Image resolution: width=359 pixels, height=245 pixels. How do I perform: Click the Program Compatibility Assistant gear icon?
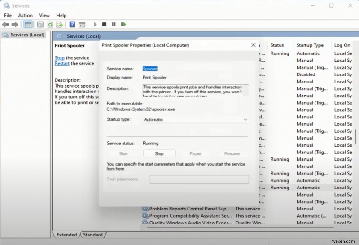pyautogui.click(x=145, y=216)
